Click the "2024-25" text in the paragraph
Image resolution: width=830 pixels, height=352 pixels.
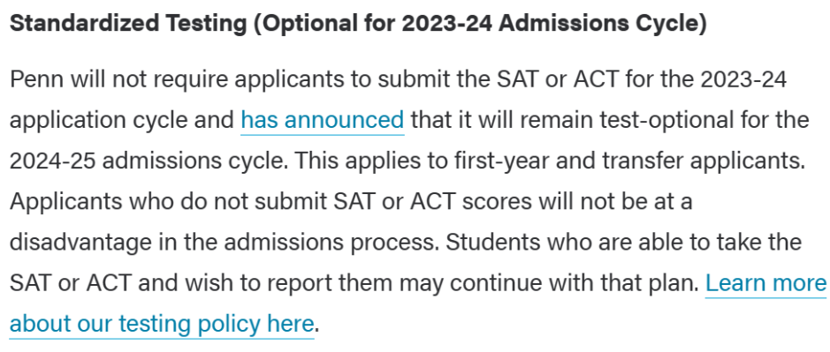[x=52, y=161]
